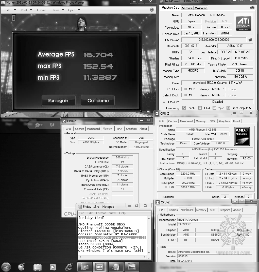259x272 pixels.
Task: Open the Graphics Card tab in GPU-Z
Action: click(170, 8)
